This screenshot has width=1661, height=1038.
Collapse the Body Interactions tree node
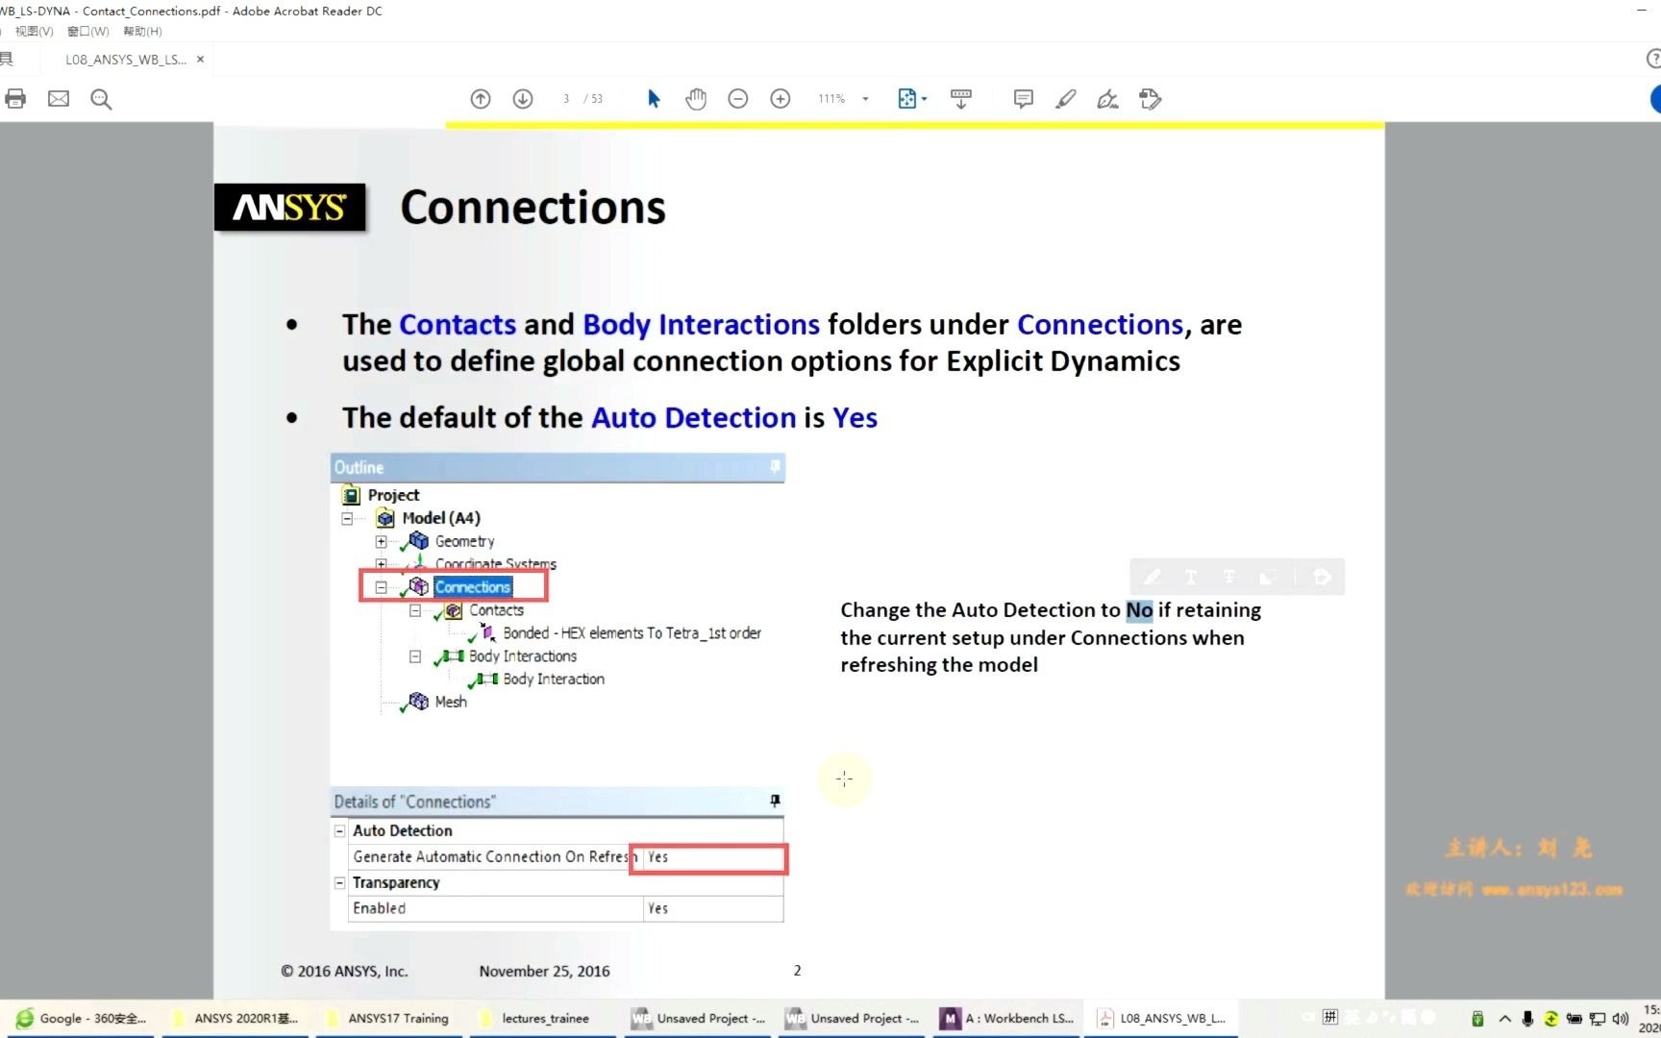415,656
